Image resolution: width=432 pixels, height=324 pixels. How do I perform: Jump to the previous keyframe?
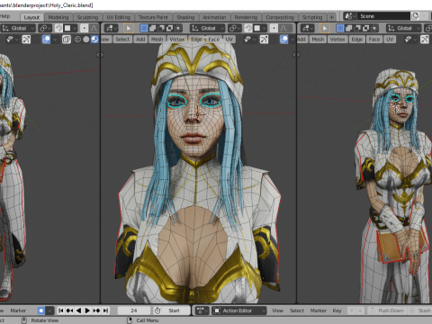pyautogui.click(x=70, y=310)
